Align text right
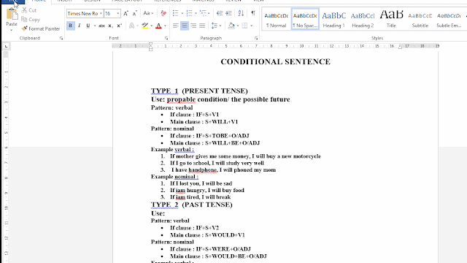This screenshot has width=467, height=263. [x=193, y=26]
